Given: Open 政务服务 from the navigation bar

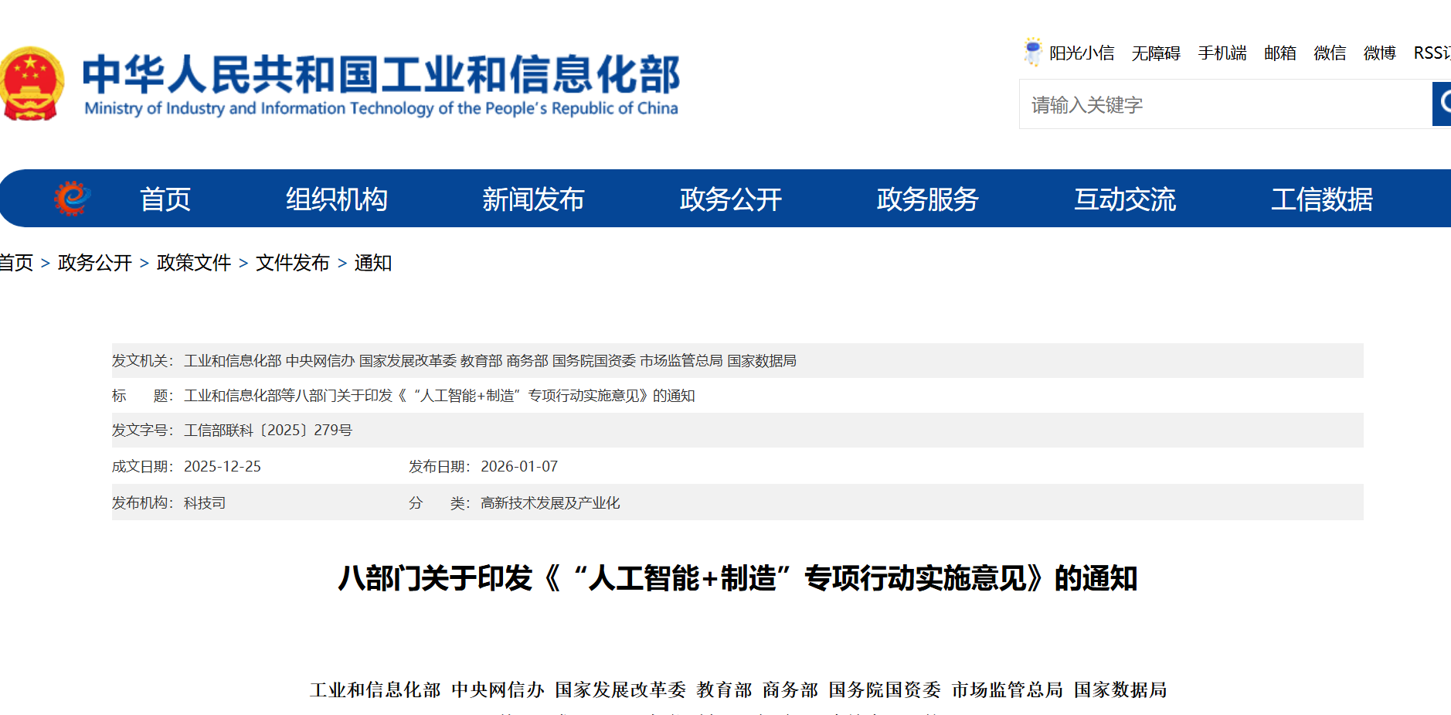Looking at the screenshot, I should pos(927,199).
